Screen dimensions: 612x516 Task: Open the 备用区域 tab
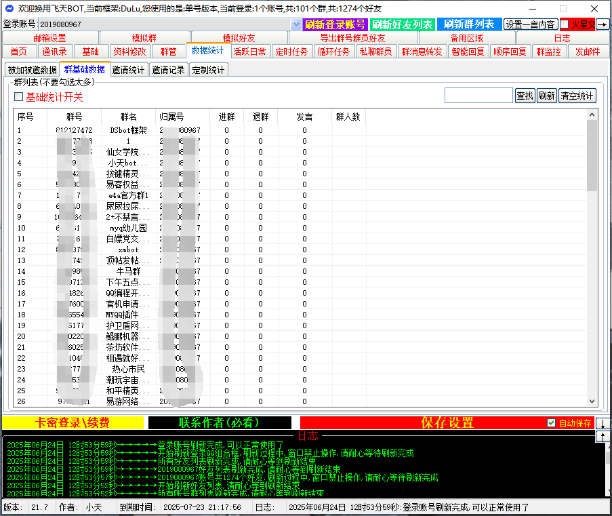(x=466, y=38)
